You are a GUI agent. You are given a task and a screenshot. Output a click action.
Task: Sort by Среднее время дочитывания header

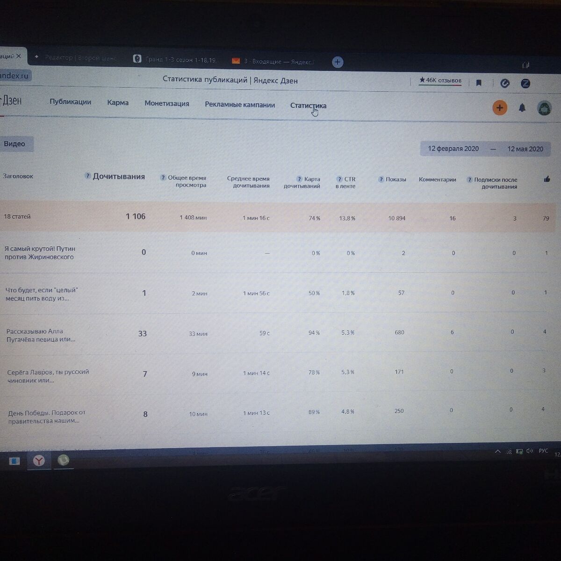tap(248, 182)
